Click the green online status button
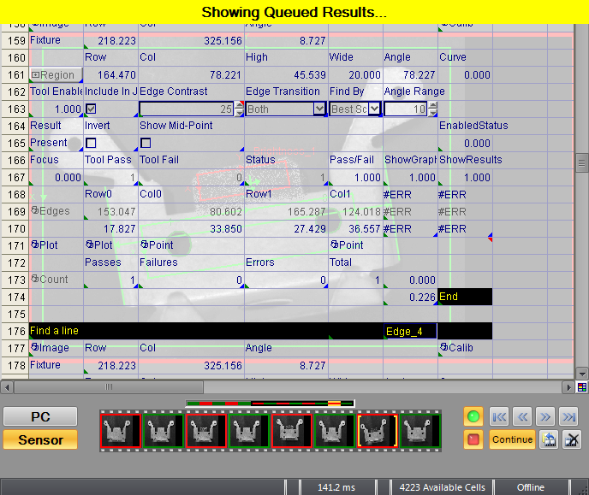Viewport: 589px width, 495px height. point(473,417)
